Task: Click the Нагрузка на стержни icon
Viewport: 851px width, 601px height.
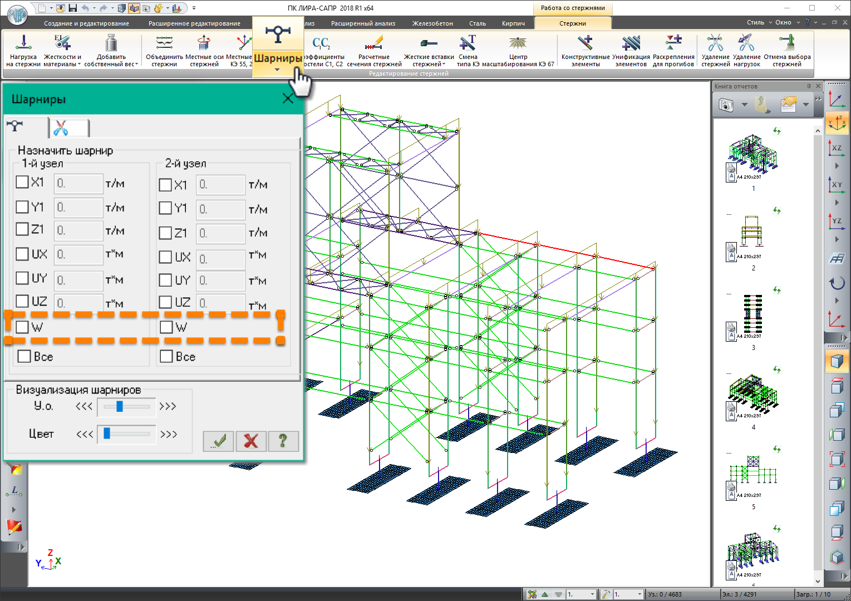Action: click(23, 43)
